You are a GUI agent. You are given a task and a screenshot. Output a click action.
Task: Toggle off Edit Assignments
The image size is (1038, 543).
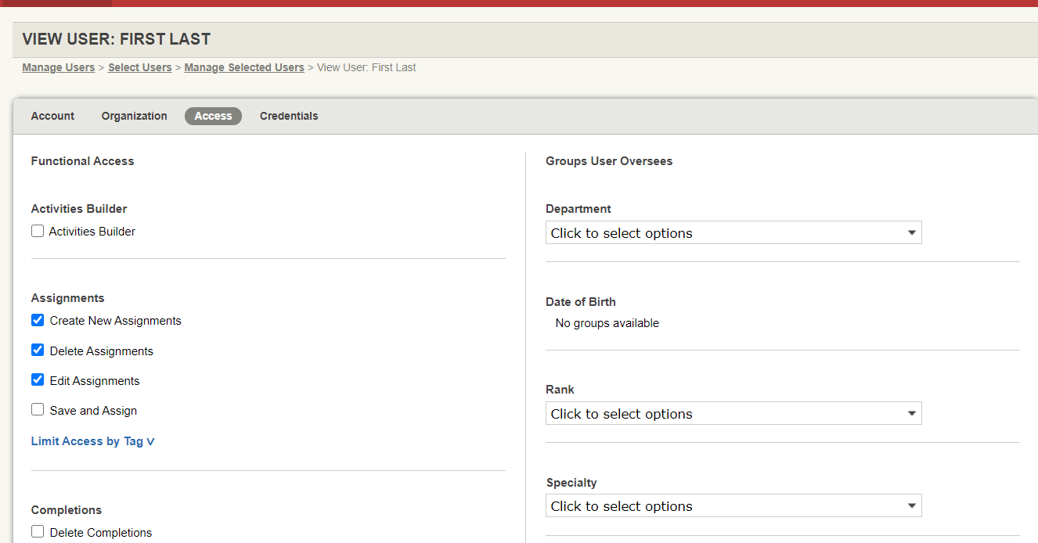[38, 379]
